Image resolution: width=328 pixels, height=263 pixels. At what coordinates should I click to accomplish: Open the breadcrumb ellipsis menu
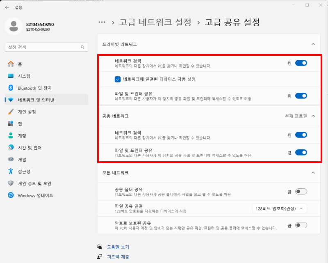pos(102,22)
